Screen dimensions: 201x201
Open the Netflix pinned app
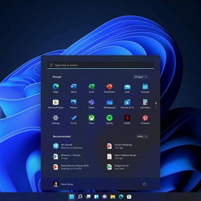pyautogui.click(x=127, y=120)
